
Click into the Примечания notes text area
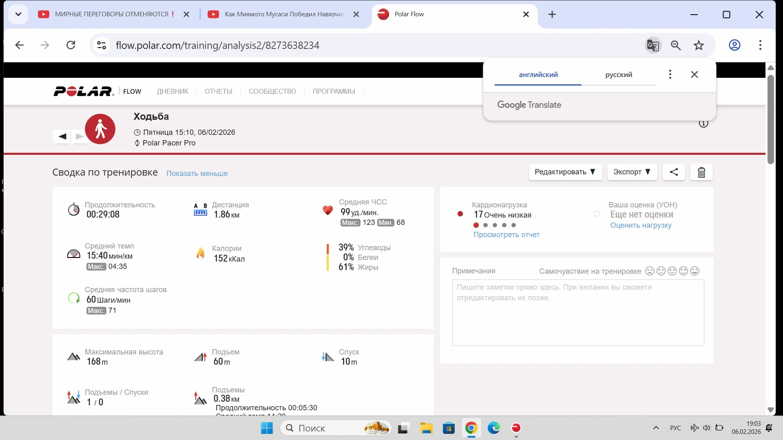[x=577, y=312]
